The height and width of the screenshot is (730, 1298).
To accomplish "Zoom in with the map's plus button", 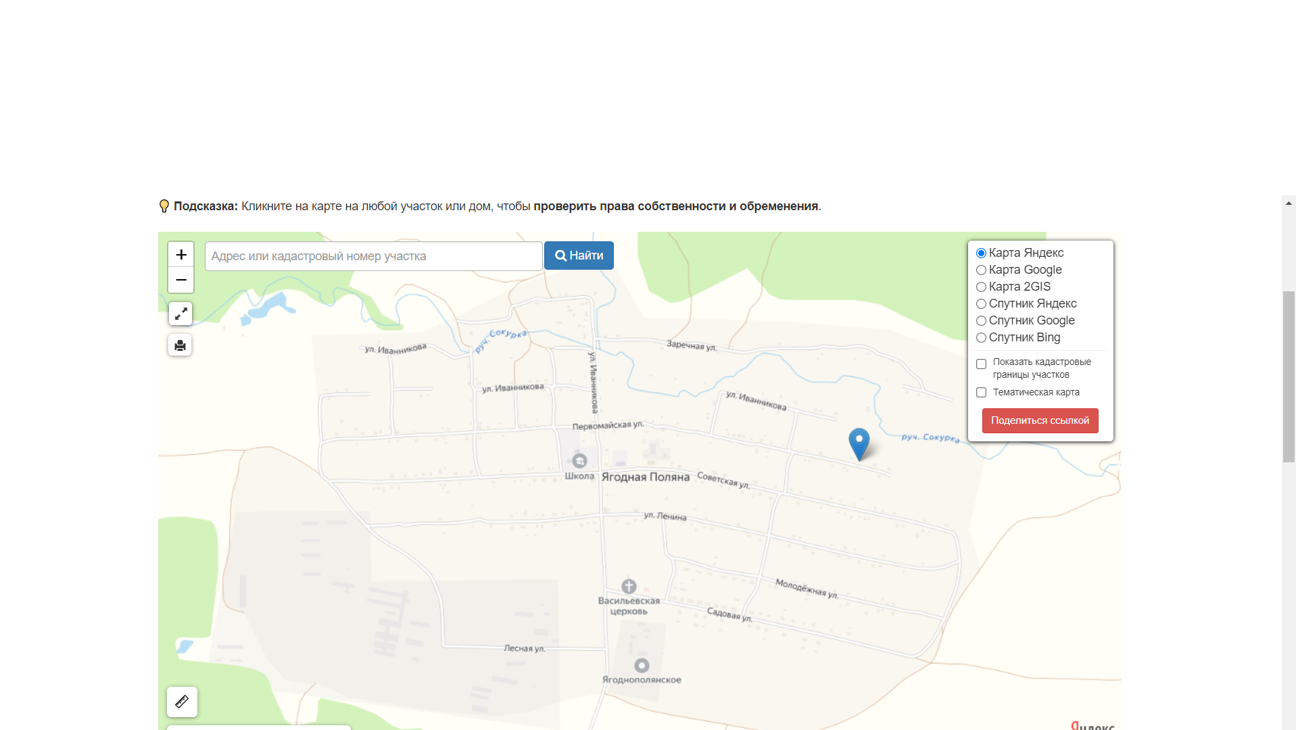I will pos(181,255).
